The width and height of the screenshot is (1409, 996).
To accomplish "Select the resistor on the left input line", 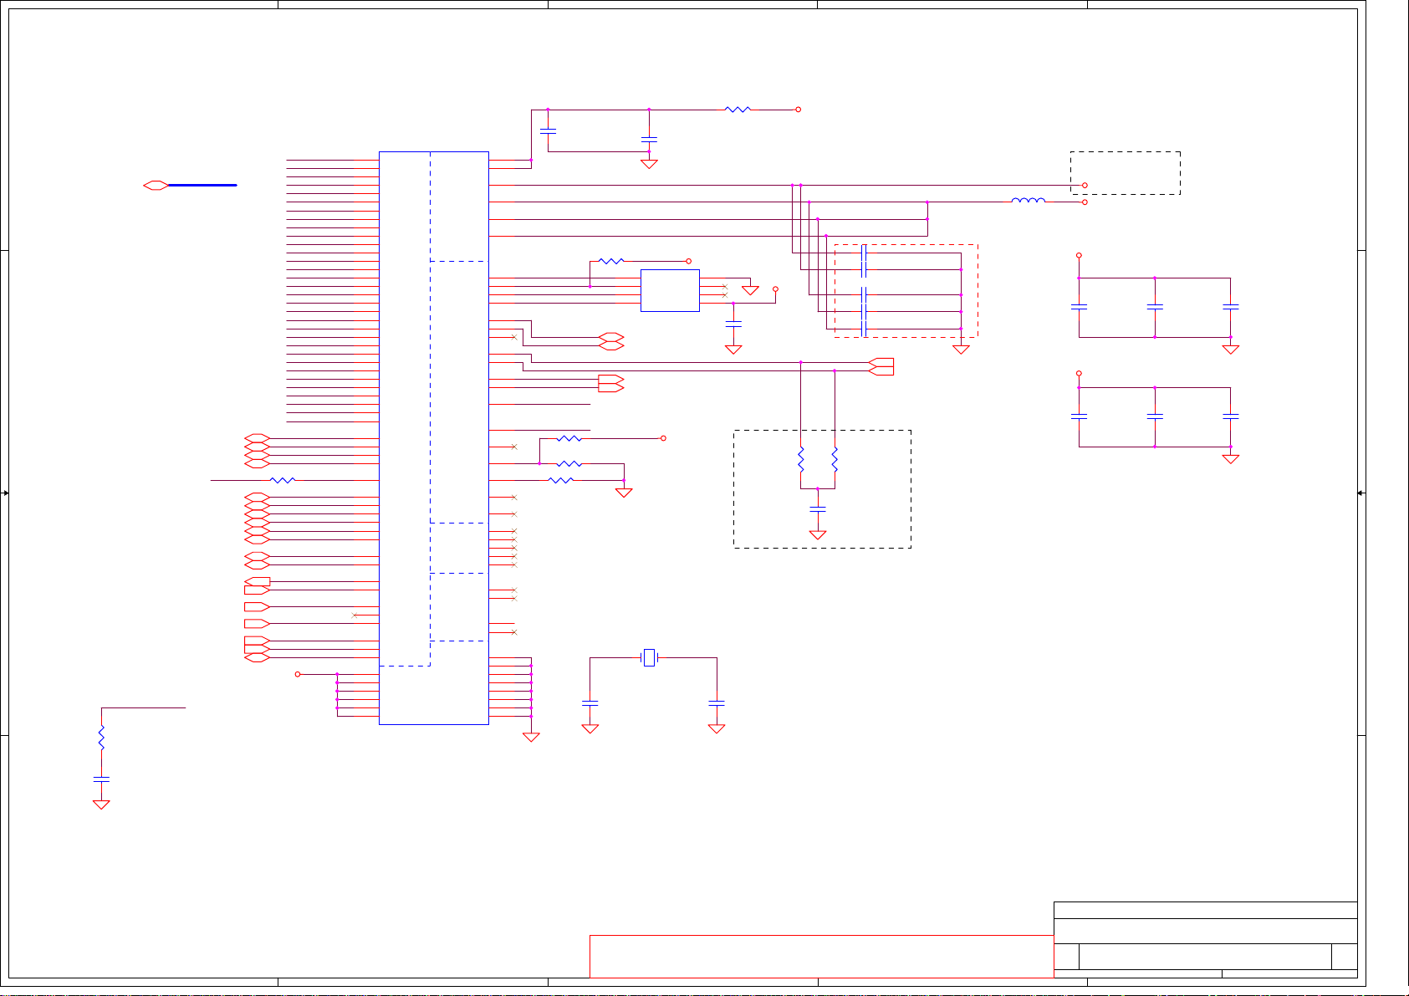I will (x=283, y=480).
